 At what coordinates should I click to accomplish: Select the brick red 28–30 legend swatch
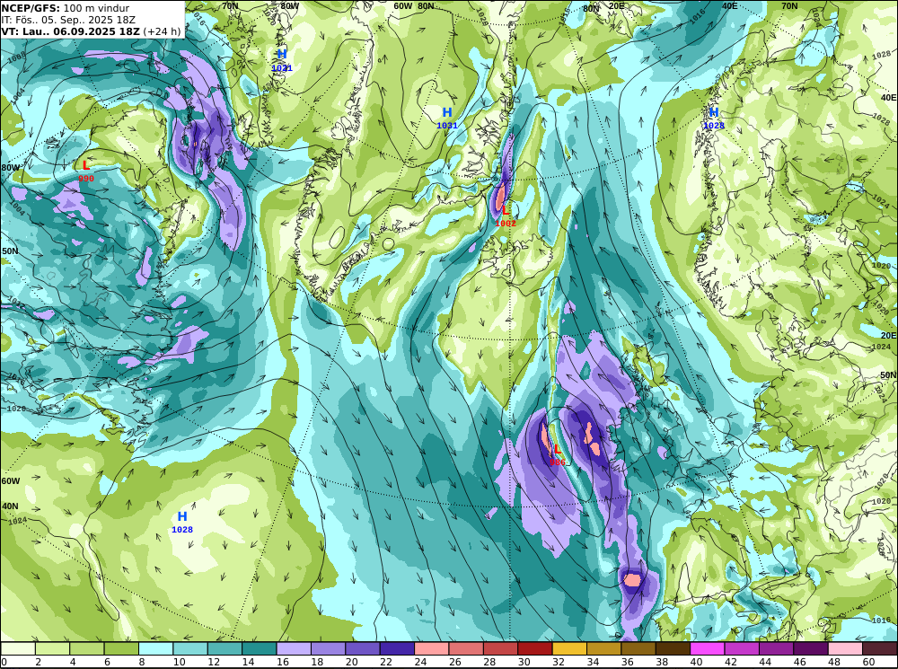[x=500, y=648]
